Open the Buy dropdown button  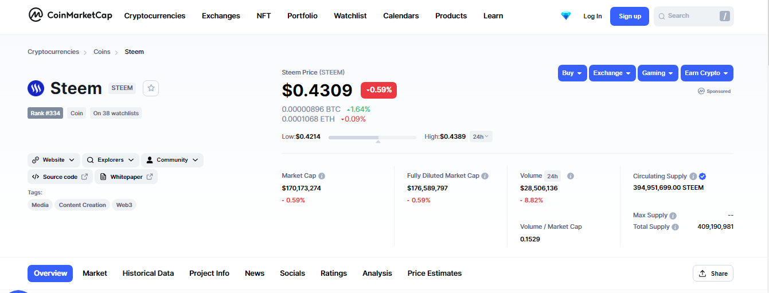click(572, 73)
